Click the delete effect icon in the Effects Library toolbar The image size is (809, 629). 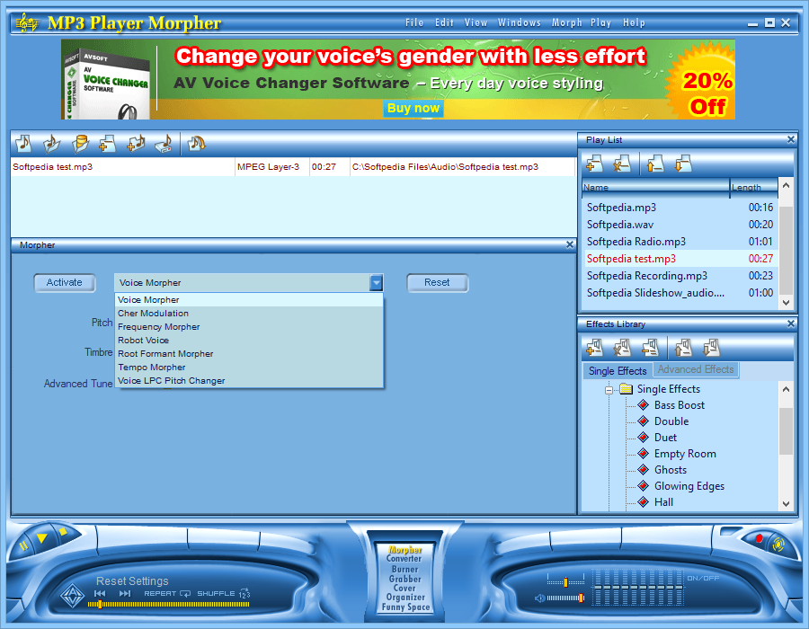click(622, 349)
